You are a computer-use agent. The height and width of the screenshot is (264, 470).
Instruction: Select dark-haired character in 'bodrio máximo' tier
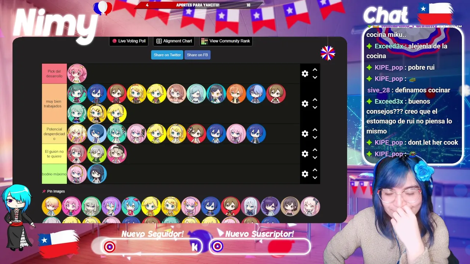97,174
